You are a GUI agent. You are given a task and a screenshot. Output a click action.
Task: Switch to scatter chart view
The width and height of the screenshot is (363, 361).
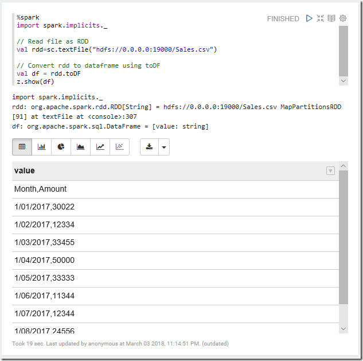click(119, 147)
